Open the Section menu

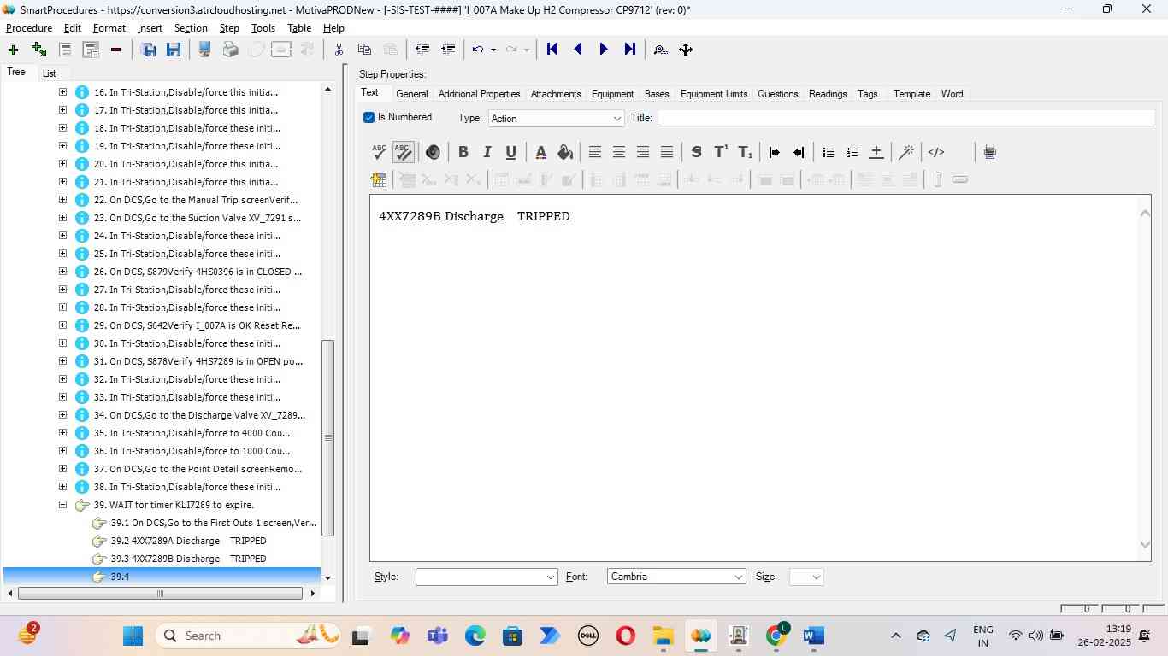tap(191, 28)
